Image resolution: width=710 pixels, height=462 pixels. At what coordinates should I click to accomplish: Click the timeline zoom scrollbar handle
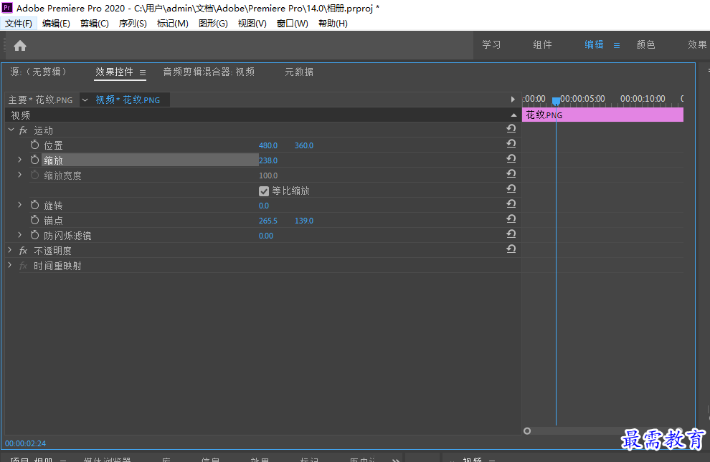pos(527,430)
